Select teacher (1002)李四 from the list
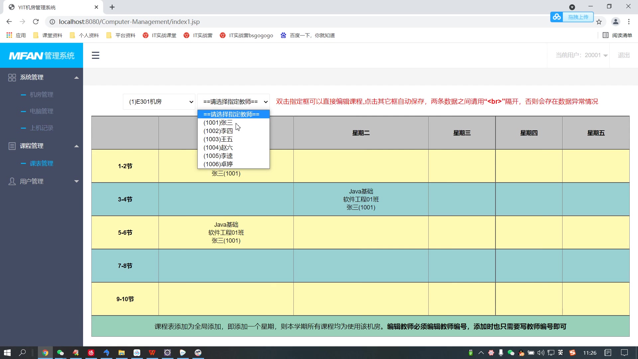Viewport: 638px width, 359px height. (x=218, y=131)
